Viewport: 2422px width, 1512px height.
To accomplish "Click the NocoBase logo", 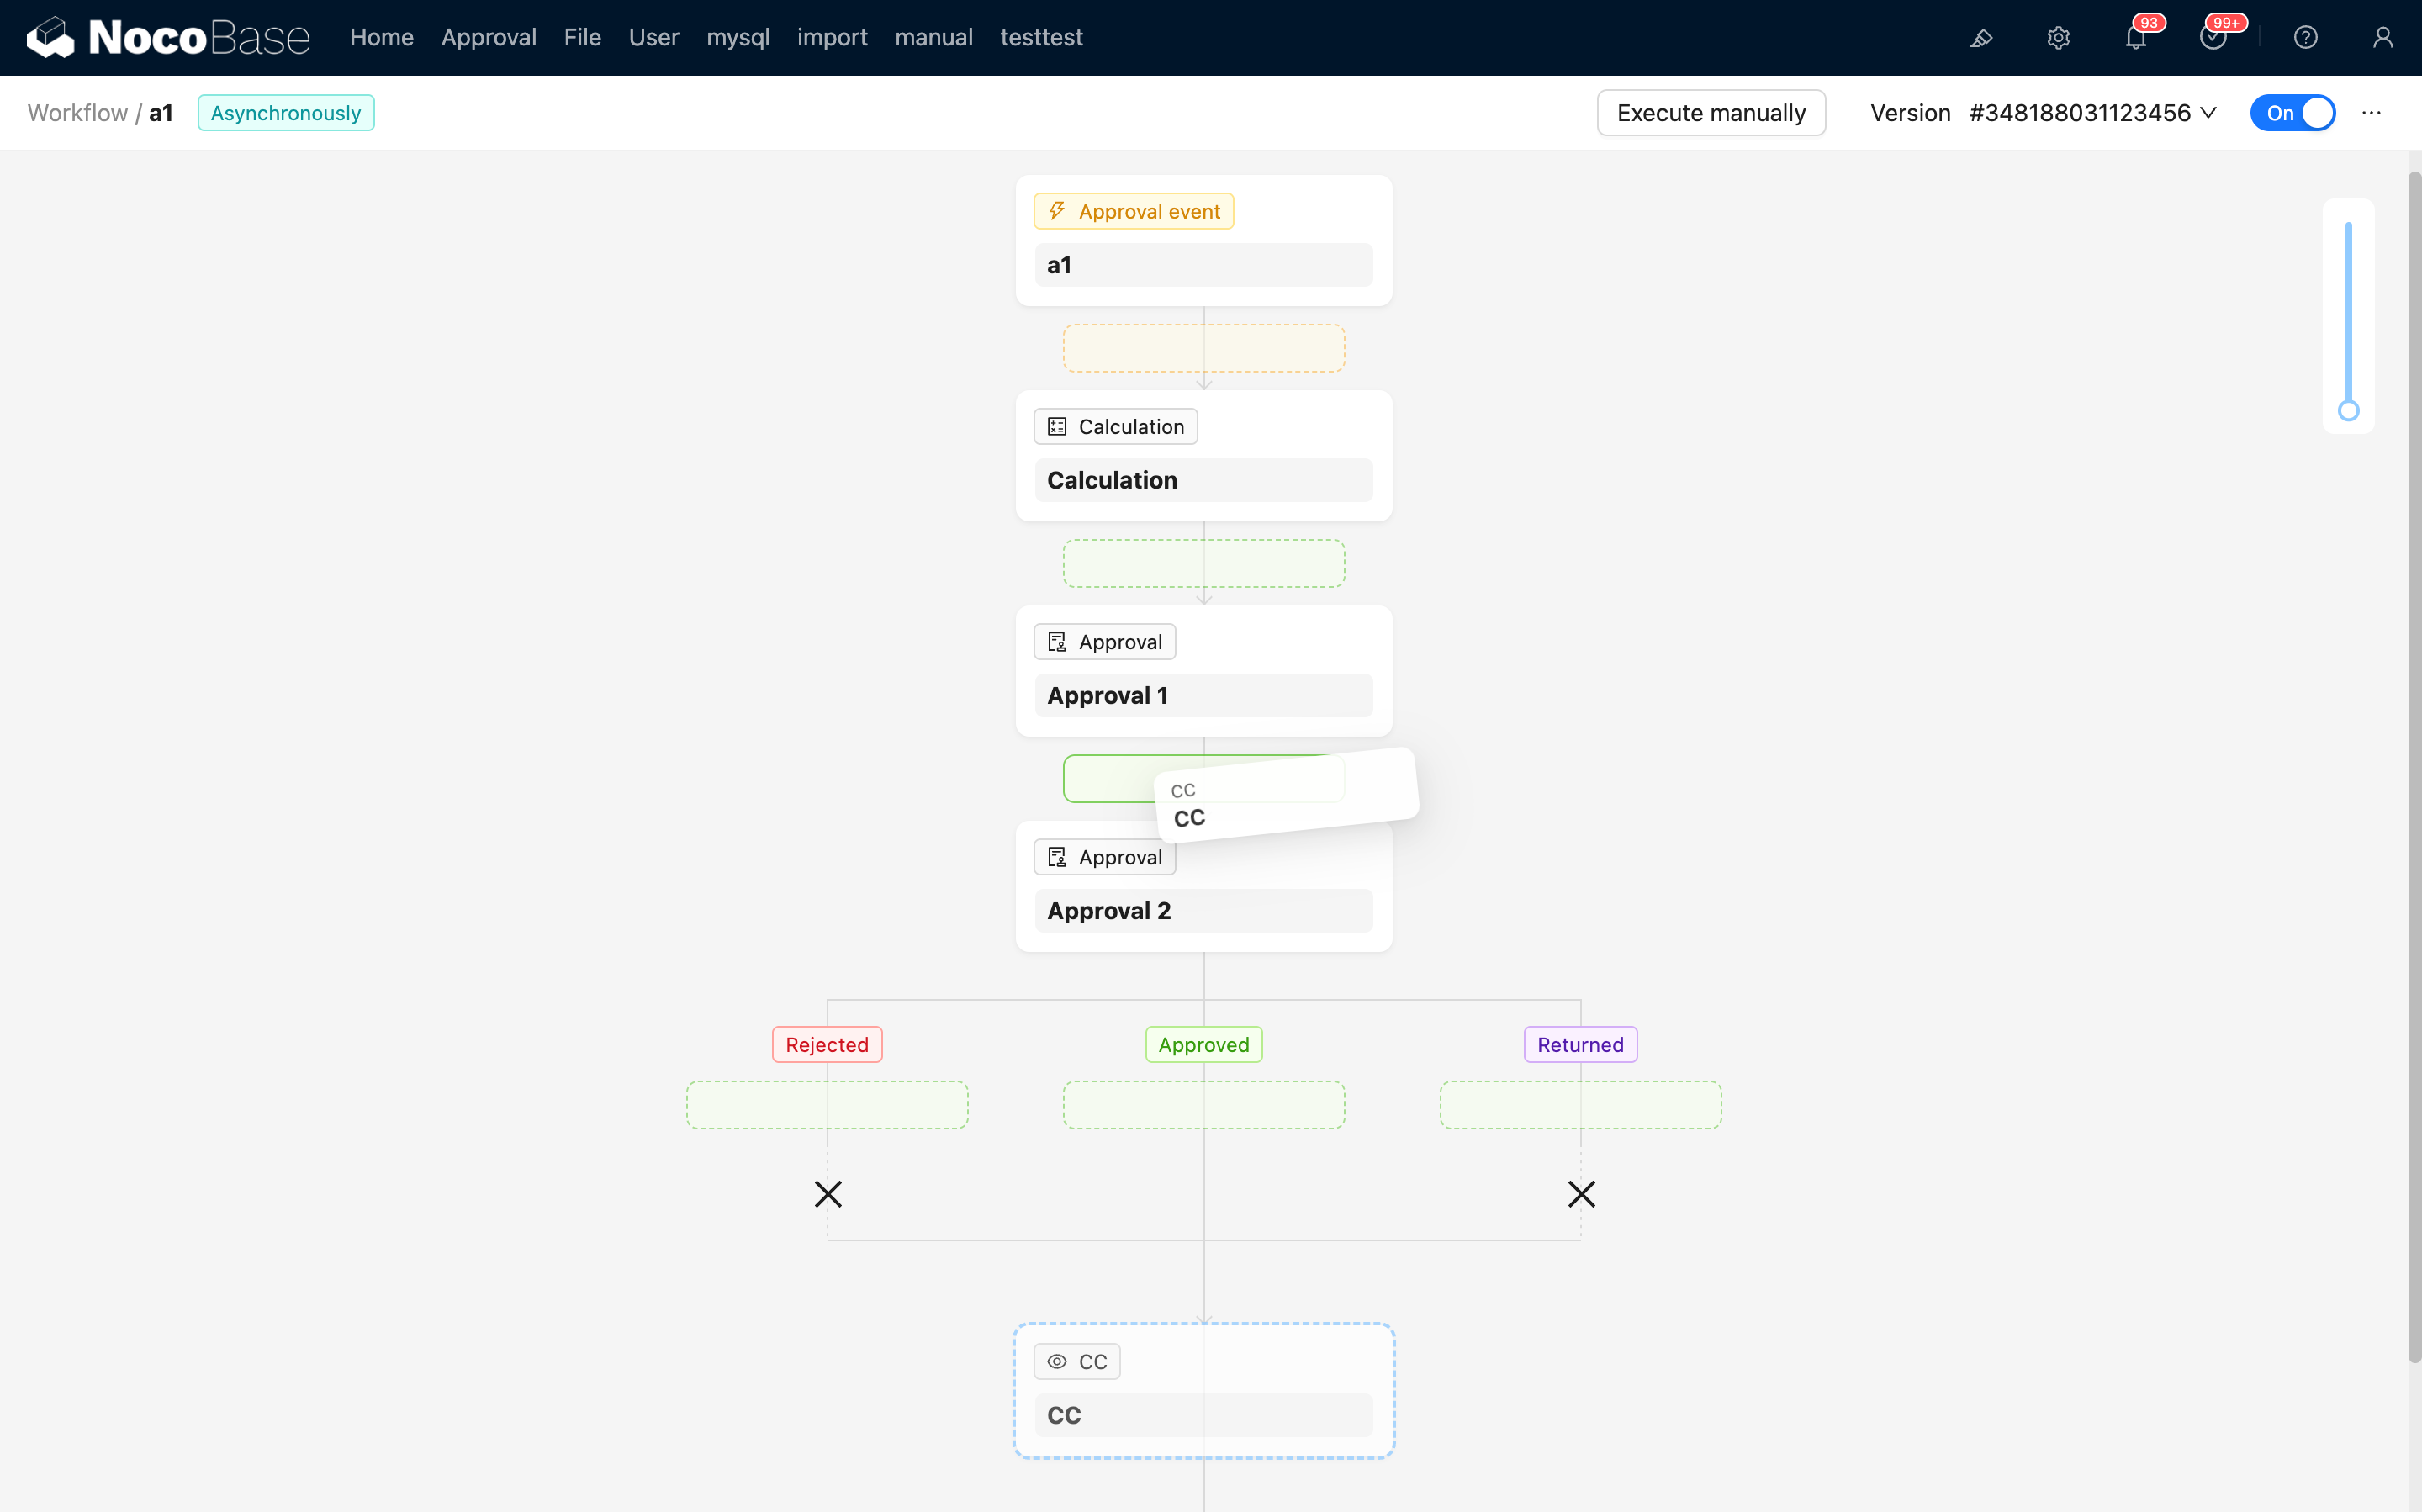I will click(x=168, y=38).
